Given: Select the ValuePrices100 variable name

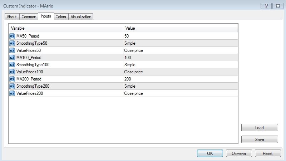Looking at the screenshot, I should pyautogui.click(x=30, y=72).
